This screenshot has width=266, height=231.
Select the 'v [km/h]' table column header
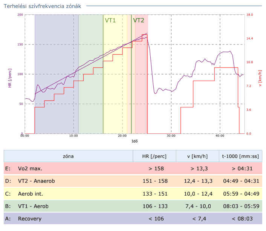[x=197, y=156]
